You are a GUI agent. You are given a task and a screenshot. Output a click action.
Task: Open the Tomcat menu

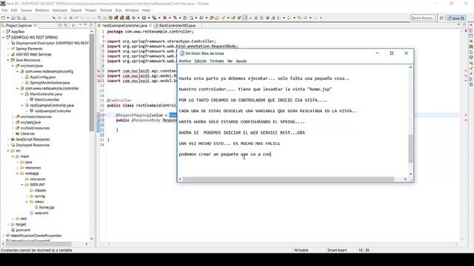coord(106,10)
